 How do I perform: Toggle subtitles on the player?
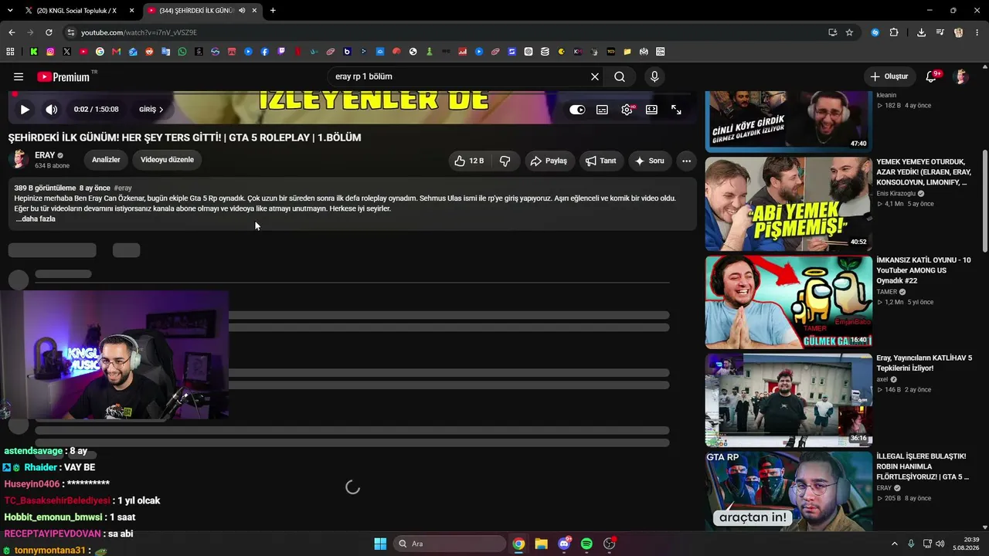tap(602, 110)
